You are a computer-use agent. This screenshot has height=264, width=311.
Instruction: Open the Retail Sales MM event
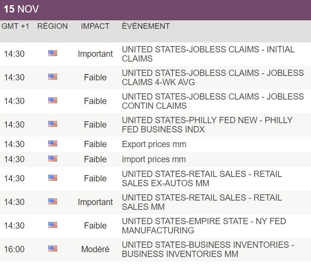tap(202, 202)
